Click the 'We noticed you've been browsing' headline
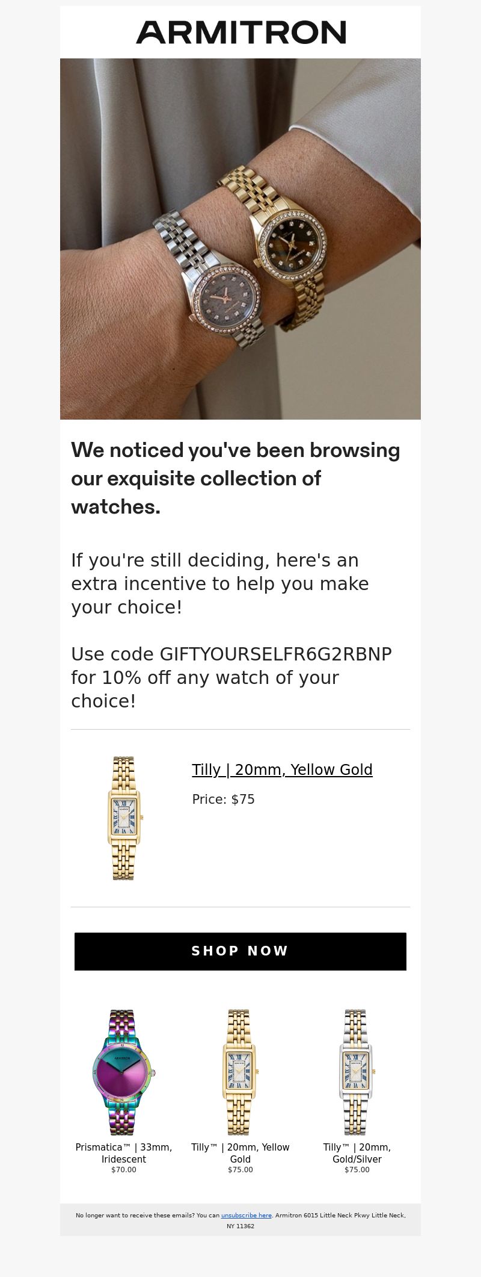The image size is (481, 1277). tap(236, 479)
